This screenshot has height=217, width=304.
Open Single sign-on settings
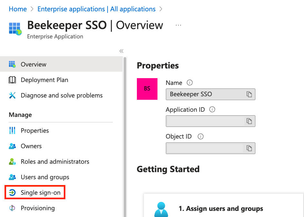[x=35, y=192]
